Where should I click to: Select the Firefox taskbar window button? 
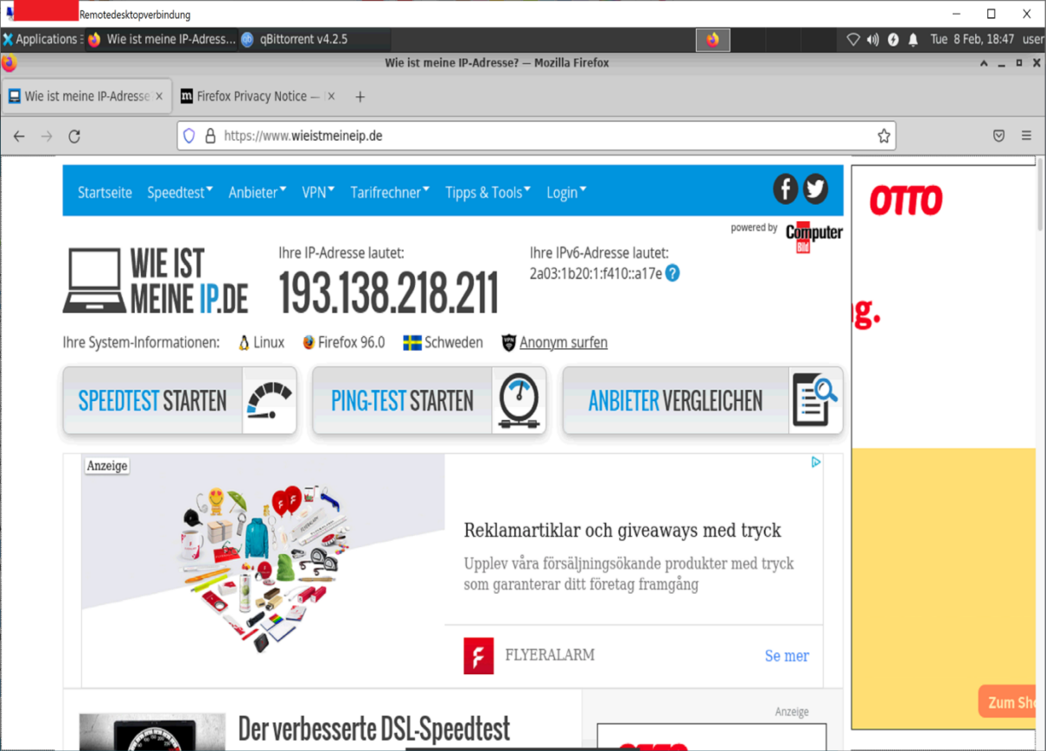pos(161,39)
